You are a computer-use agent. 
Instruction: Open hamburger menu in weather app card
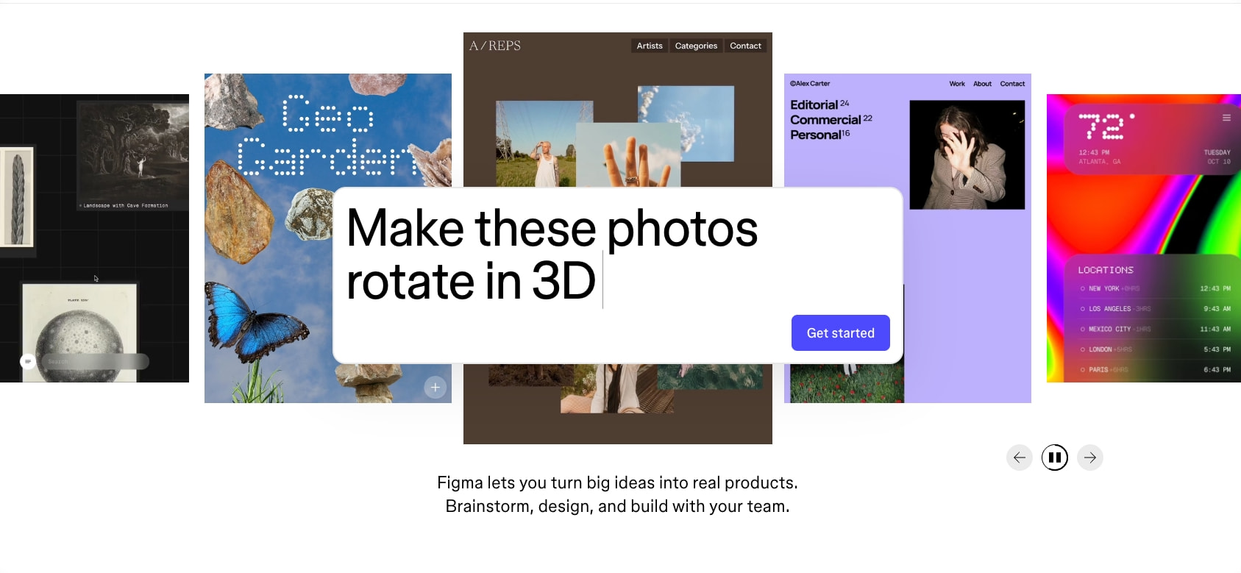point(1226,118)
